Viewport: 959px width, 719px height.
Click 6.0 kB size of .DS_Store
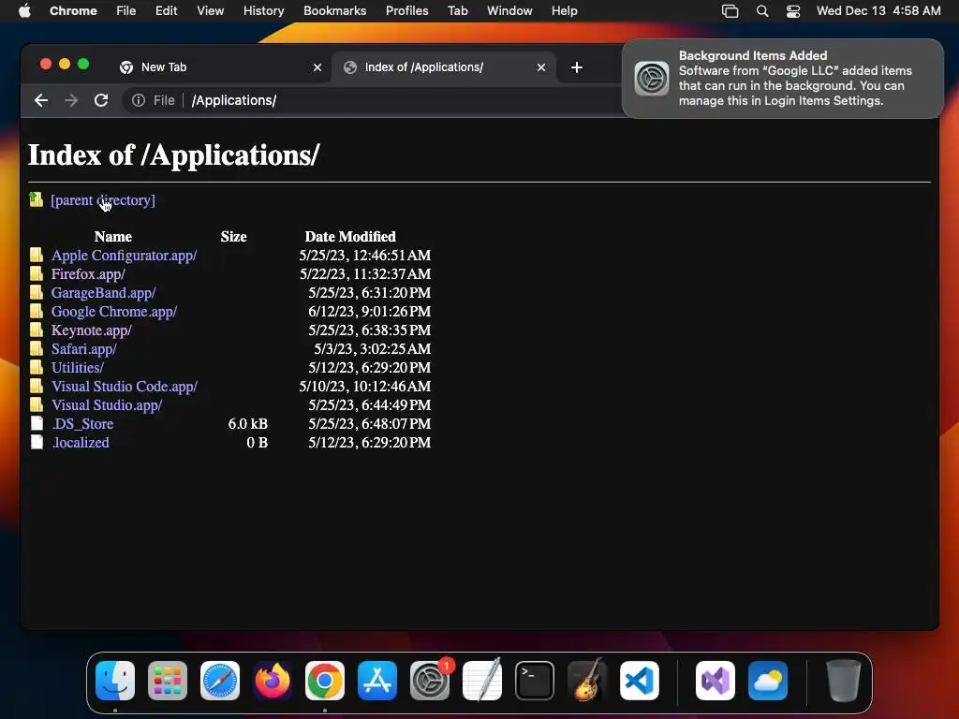(247, 424)
